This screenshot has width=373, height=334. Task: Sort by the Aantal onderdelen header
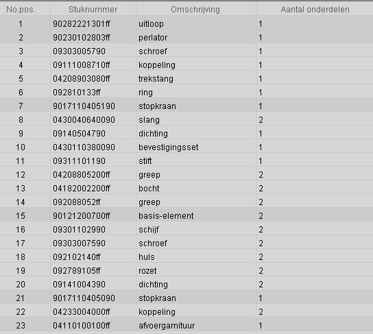(x=315, y=10)
